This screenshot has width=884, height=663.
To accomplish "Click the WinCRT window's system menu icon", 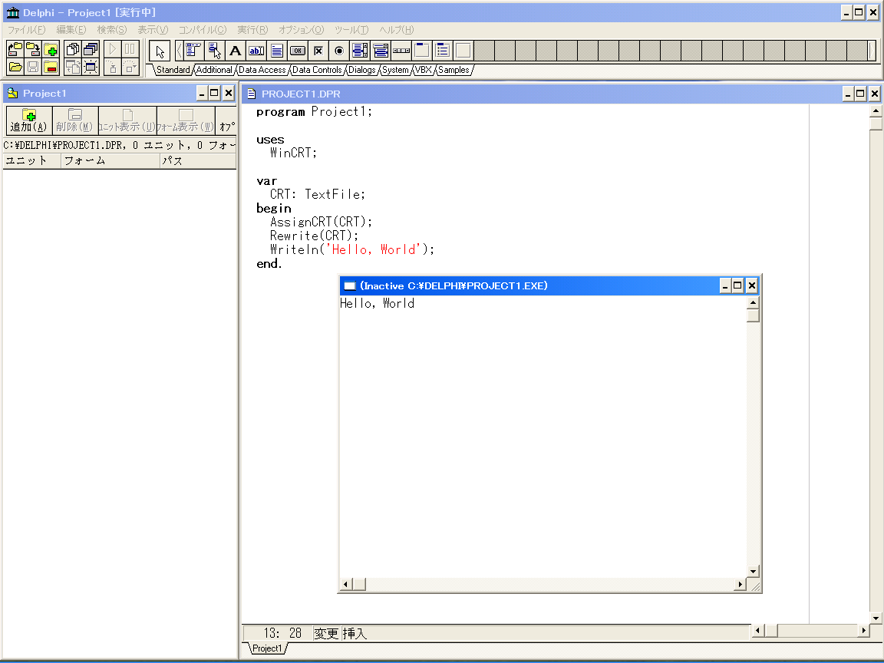I will (350, 285).
